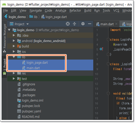Viewport: 135px width, 123px height.
Task: Click the Resource Manager sidebar icon
Action: tap(4, 51)
